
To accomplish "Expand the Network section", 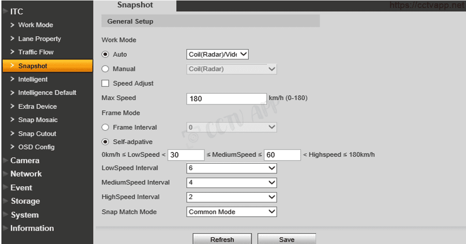I will (26, 174).
